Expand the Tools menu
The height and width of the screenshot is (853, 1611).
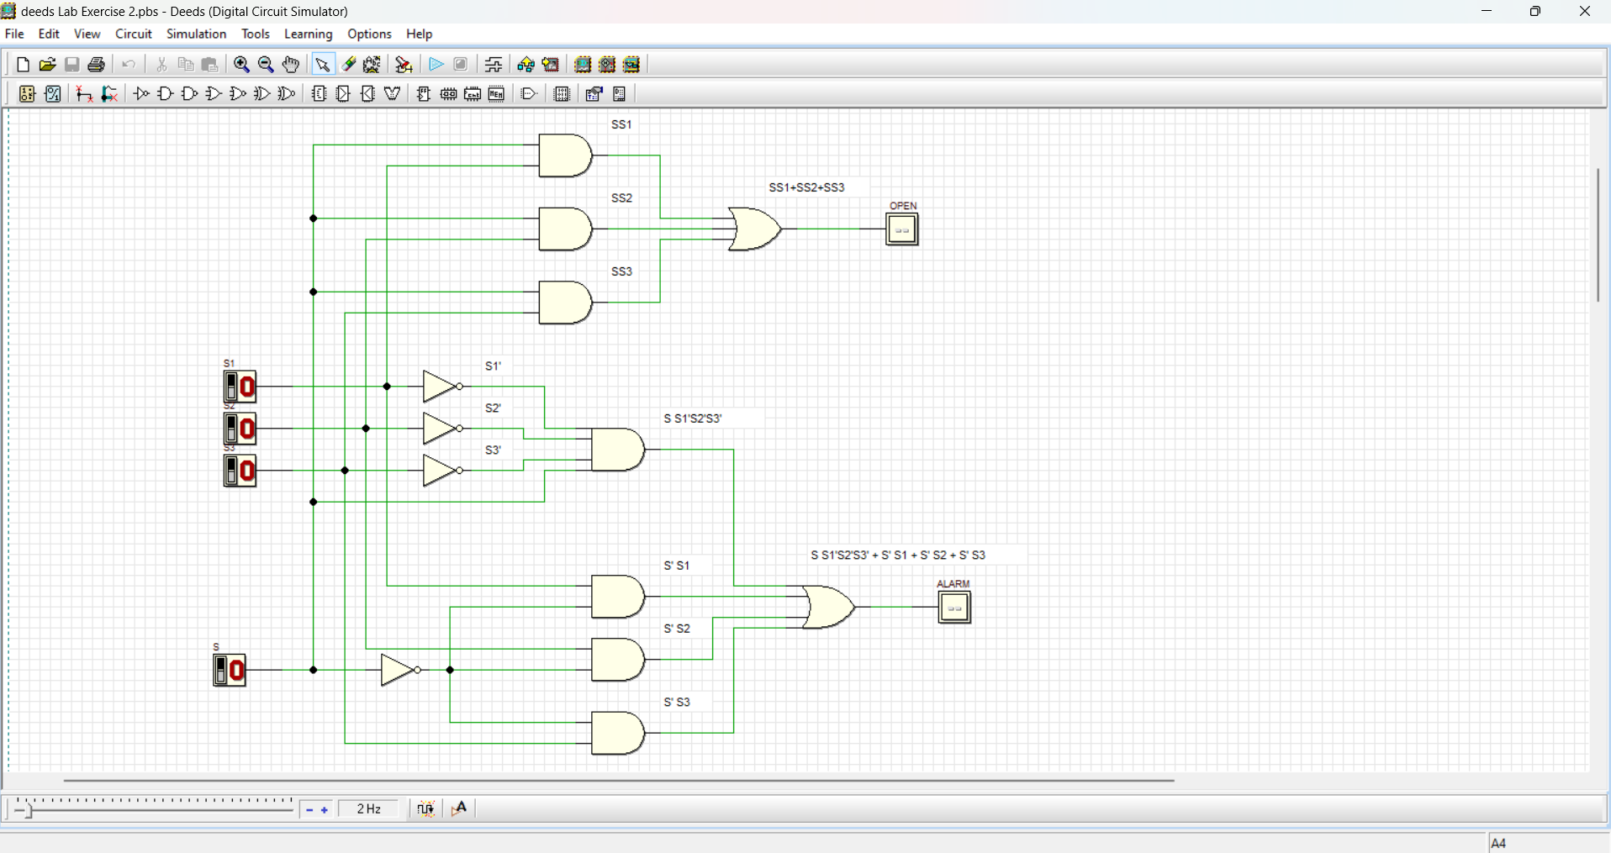point(255,34)
